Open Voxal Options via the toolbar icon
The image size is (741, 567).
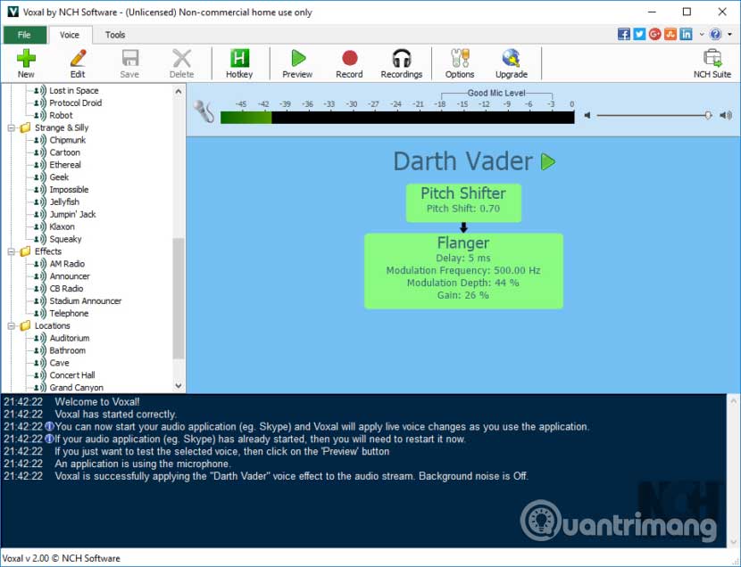pos(459,62)
